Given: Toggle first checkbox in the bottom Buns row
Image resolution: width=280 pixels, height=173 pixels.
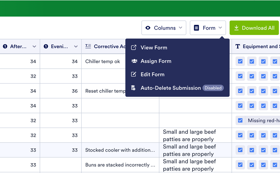Looking at the screenshot, I should tap(240, 165).
